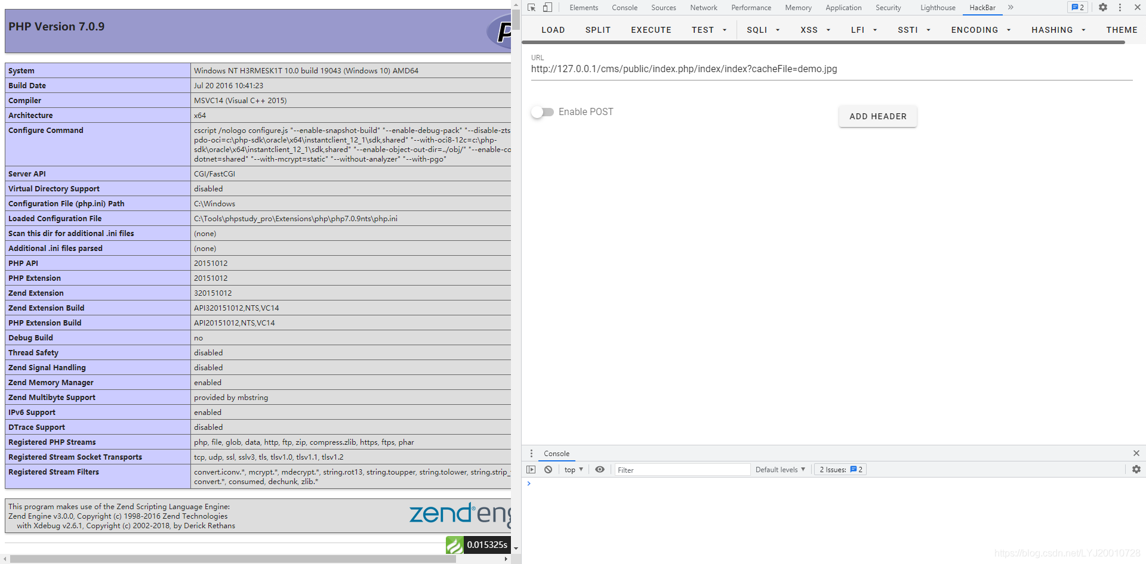Screen dimensions: 1146x564
Task: Open the Application tab
Action: coord(843,8)
